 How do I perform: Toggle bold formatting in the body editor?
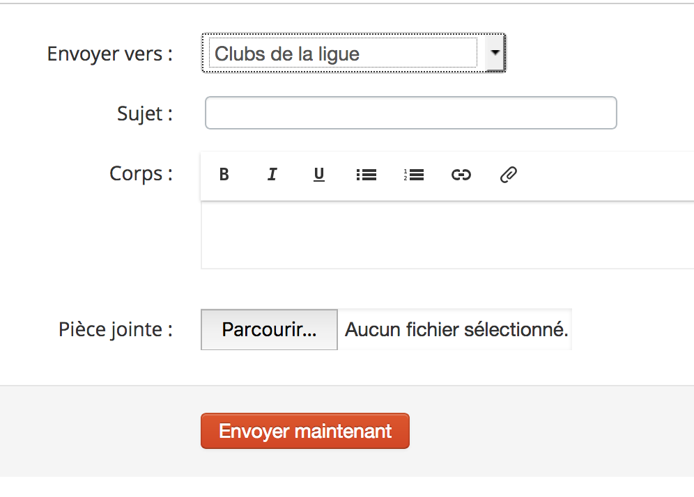click(224, 175)
